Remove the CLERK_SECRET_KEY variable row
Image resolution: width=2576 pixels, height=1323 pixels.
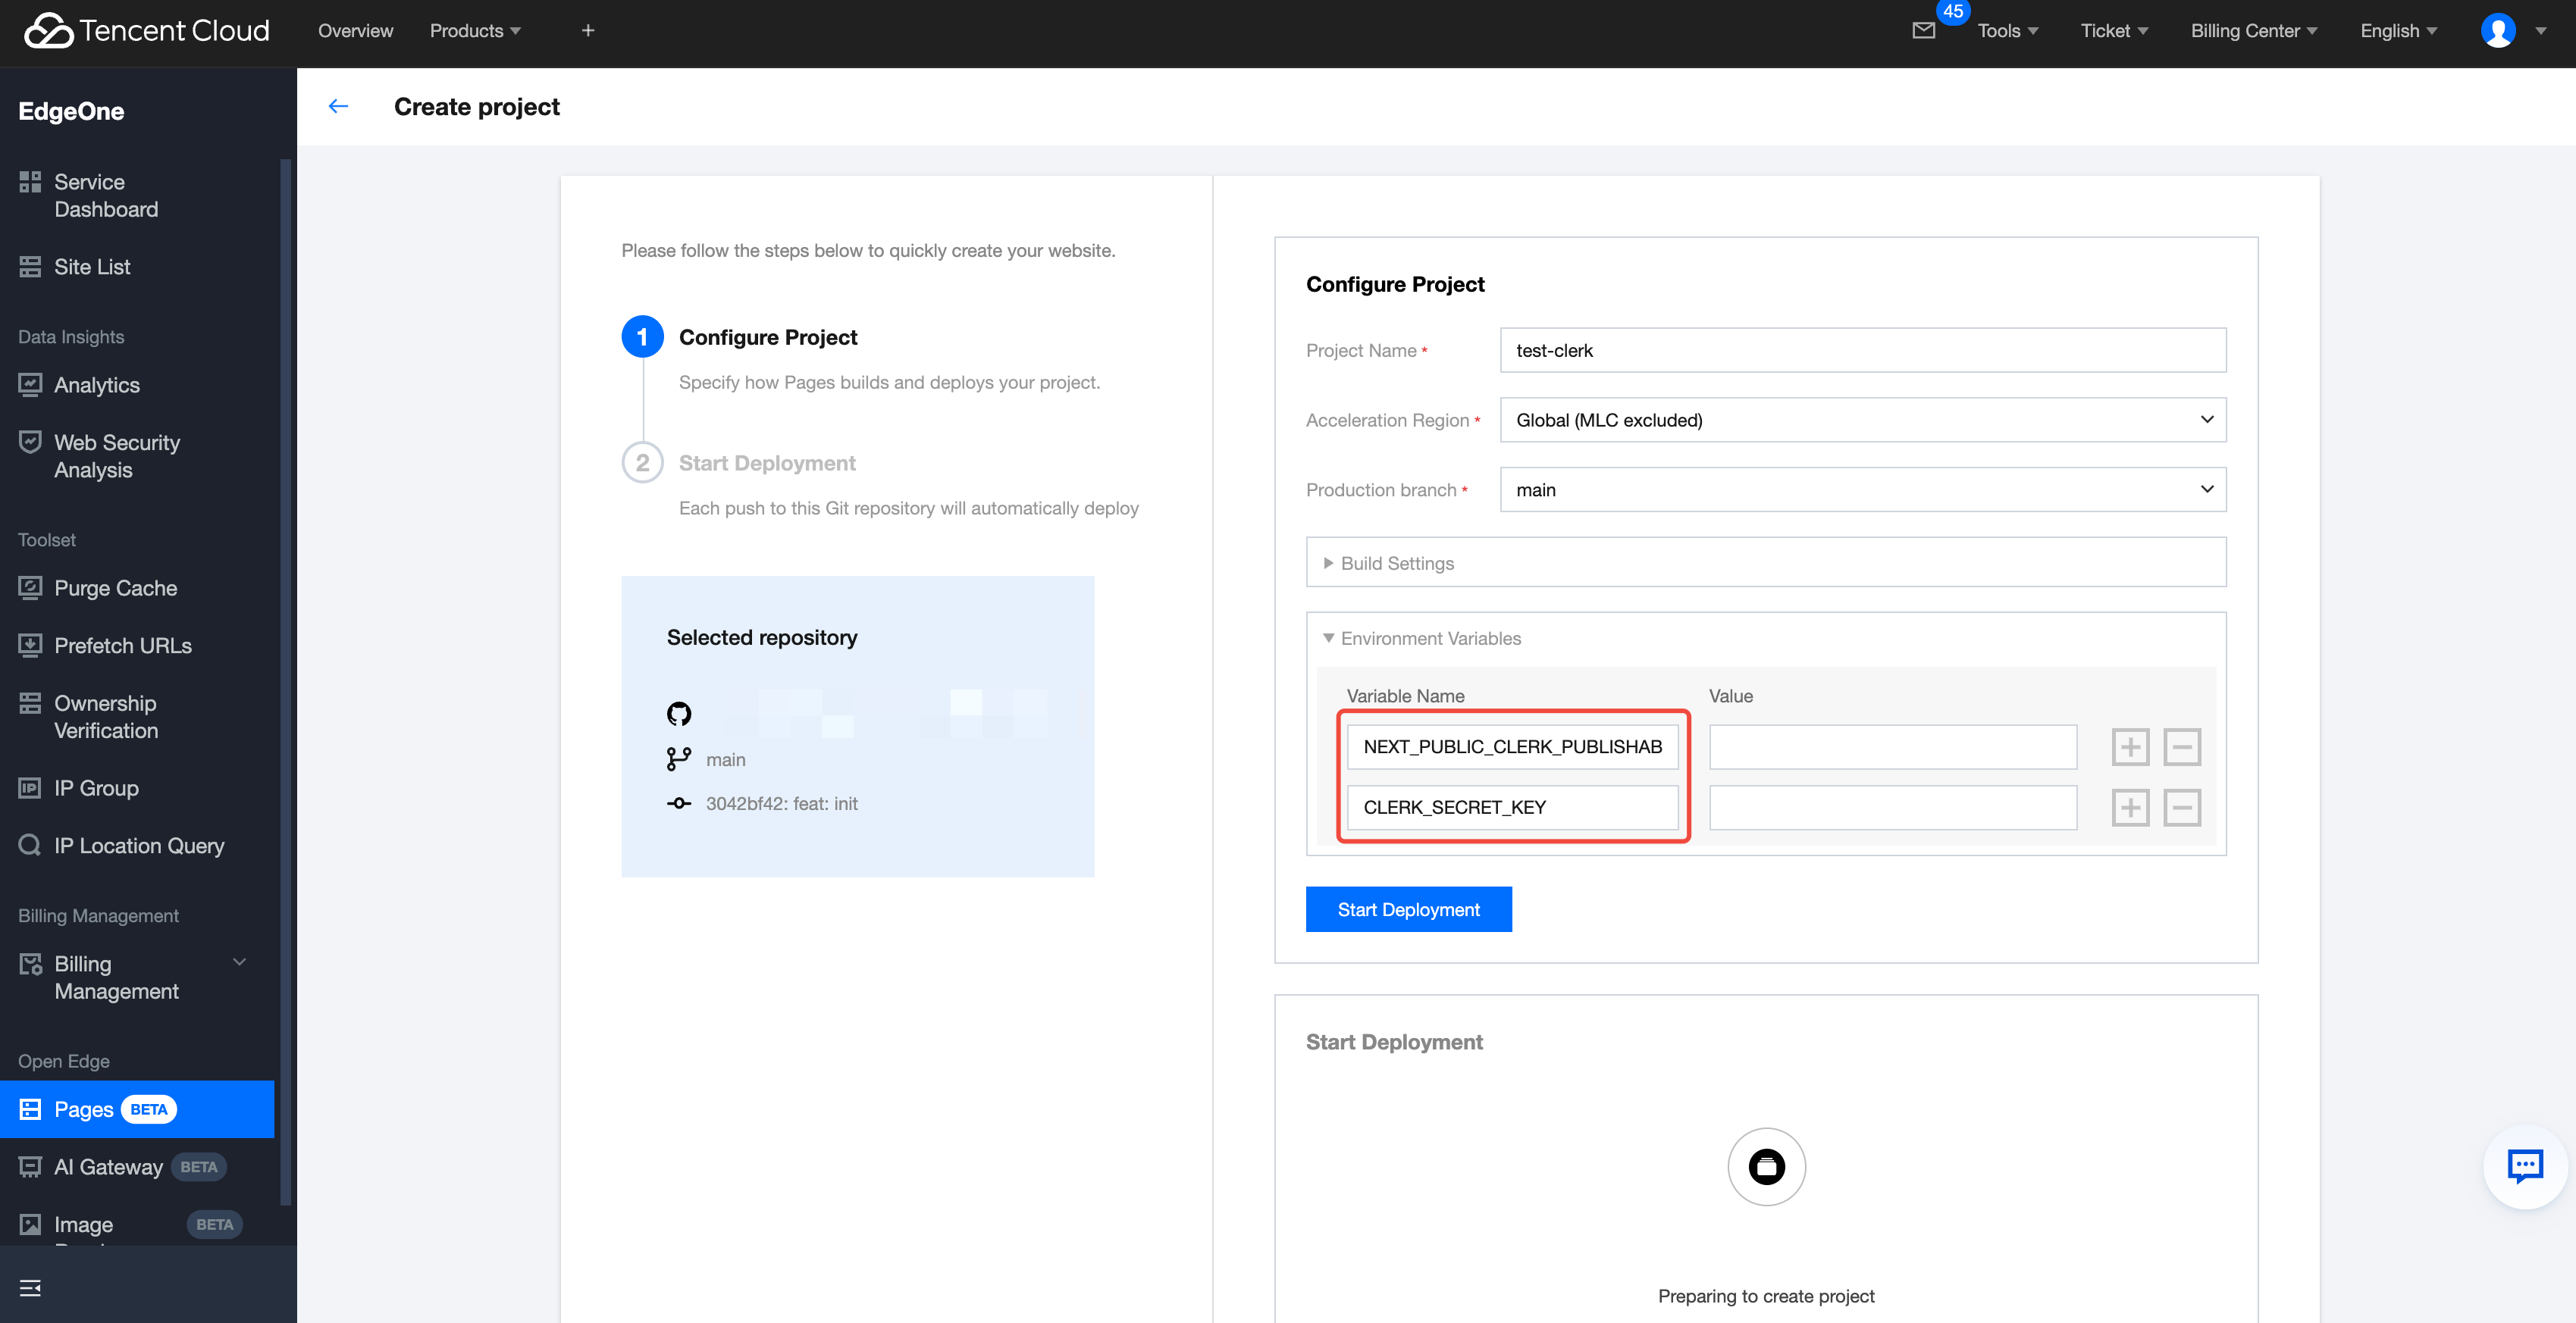point(2182,808)
